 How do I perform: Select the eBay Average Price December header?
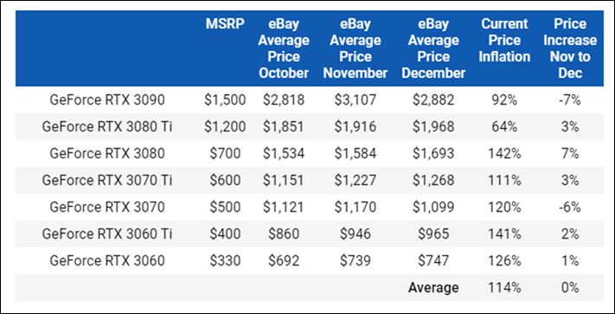coord(433,48)
